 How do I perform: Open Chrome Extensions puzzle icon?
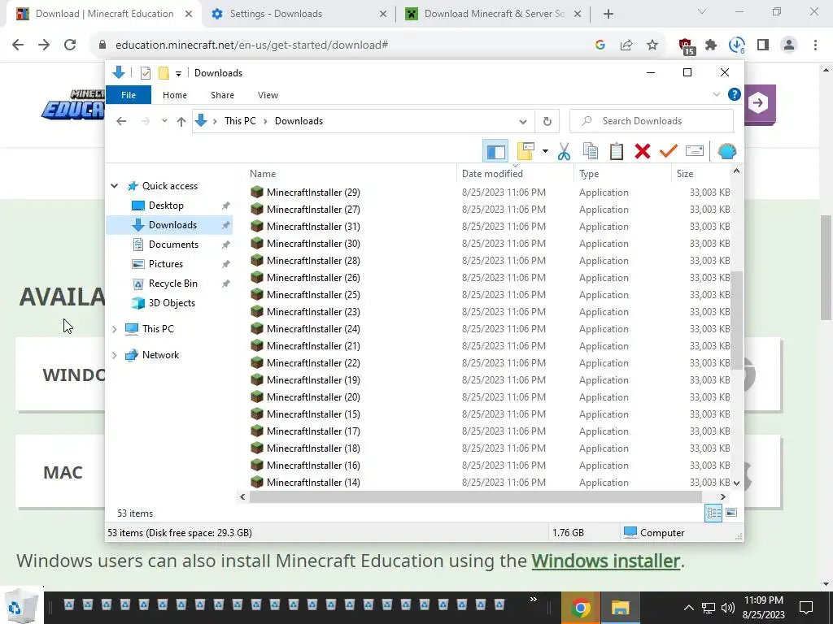(x=711, y=45)
